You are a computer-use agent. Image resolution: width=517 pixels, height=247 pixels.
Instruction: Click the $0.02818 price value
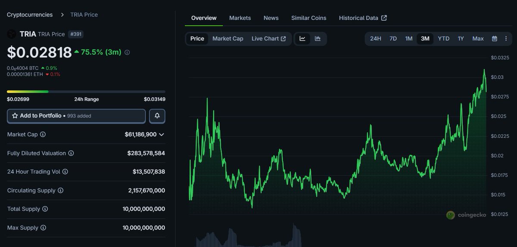pos(39,52)
